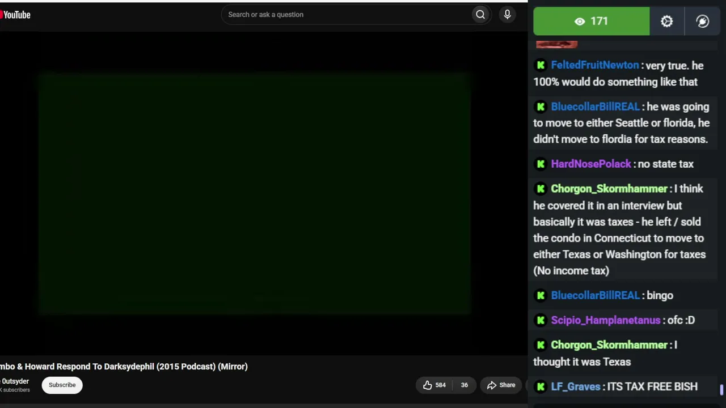
Task: Click the partially visible image at chat top
Action: [x=557, y=44]
